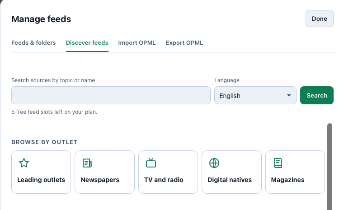Select the Digital natives label
Screen dimensions: 344x210
click(230, 180)
